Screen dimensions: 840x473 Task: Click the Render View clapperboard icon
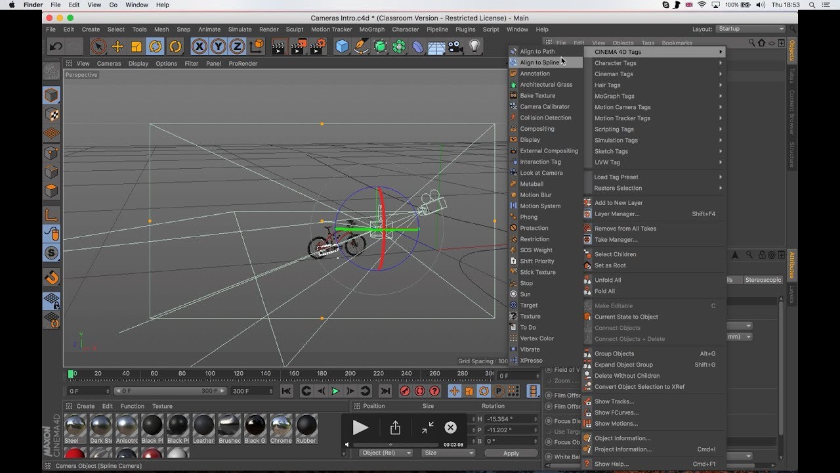click(x=279, y=46)
